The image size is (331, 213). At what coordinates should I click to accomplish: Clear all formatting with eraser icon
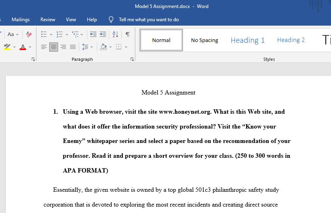point(29,34)
